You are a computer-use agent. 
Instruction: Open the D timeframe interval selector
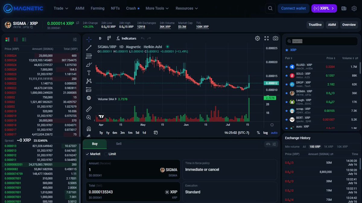[x=100, y=38]
